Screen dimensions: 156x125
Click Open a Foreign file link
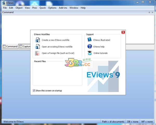click(58, 53)
